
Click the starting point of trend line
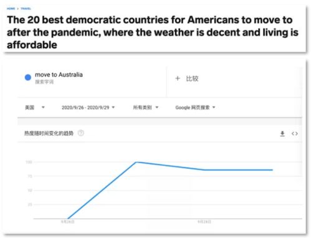point(68,219)
